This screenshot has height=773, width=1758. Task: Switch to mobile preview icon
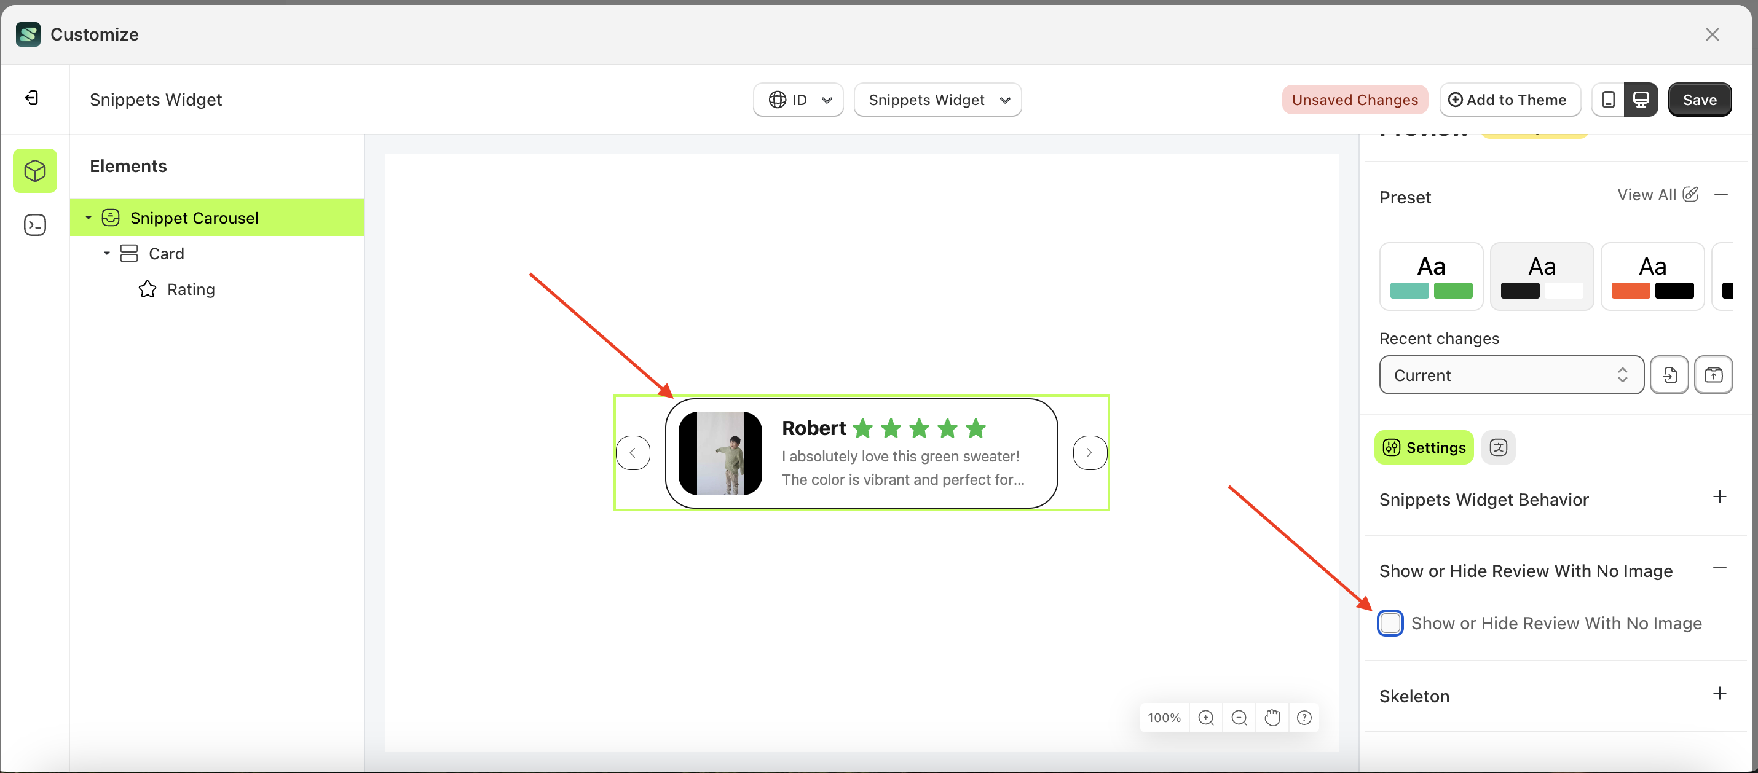click(1608, 100)
